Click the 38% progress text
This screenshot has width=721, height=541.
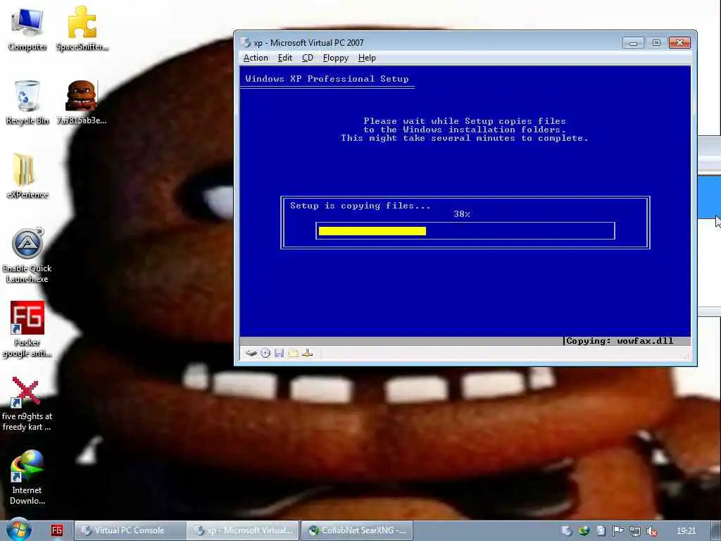462,214
